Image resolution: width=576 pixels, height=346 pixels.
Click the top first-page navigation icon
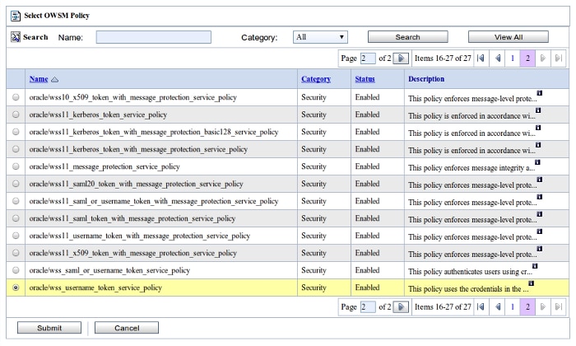pyautogui.click(x=481, y=58)
